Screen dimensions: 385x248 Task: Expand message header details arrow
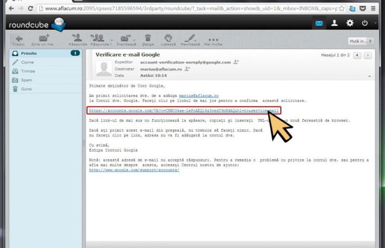(369, 76)
